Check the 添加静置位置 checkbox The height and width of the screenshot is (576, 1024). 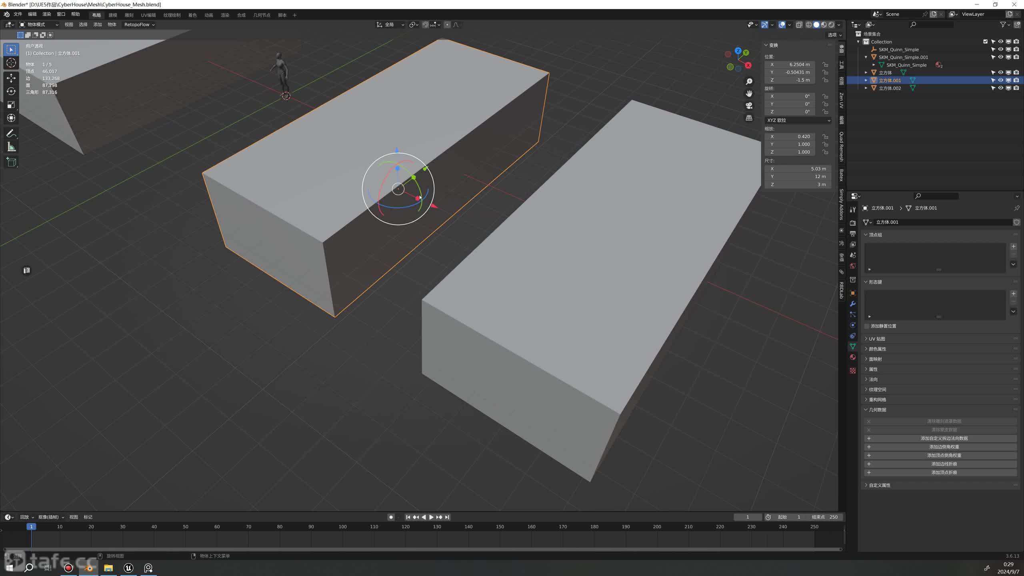coord(867,326)
